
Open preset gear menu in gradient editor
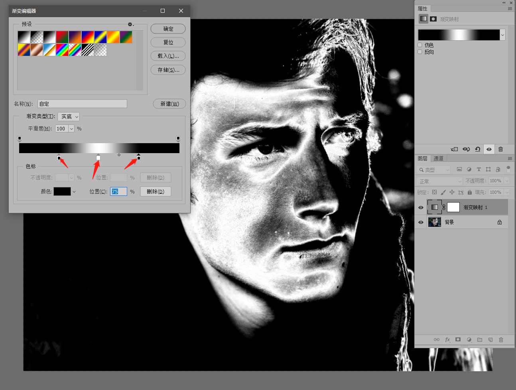coord(130,24)
